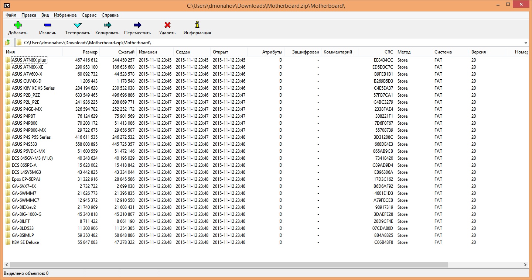Click the green plus Добавить icon
Viewport: 532px width, 280px height.
point(18,25)
